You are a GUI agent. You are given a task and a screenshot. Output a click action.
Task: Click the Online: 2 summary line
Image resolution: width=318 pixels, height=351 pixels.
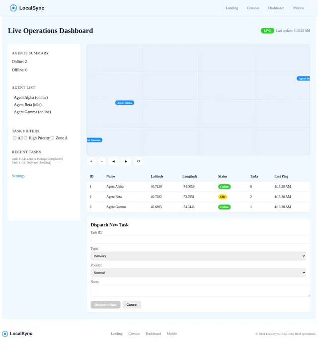click(x=19, y=62)
